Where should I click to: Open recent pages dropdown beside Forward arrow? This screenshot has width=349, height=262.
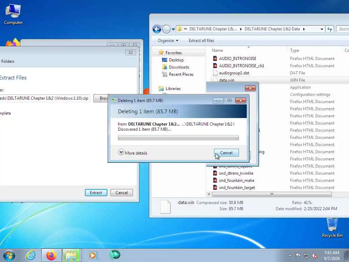click(x=173, y=29)
